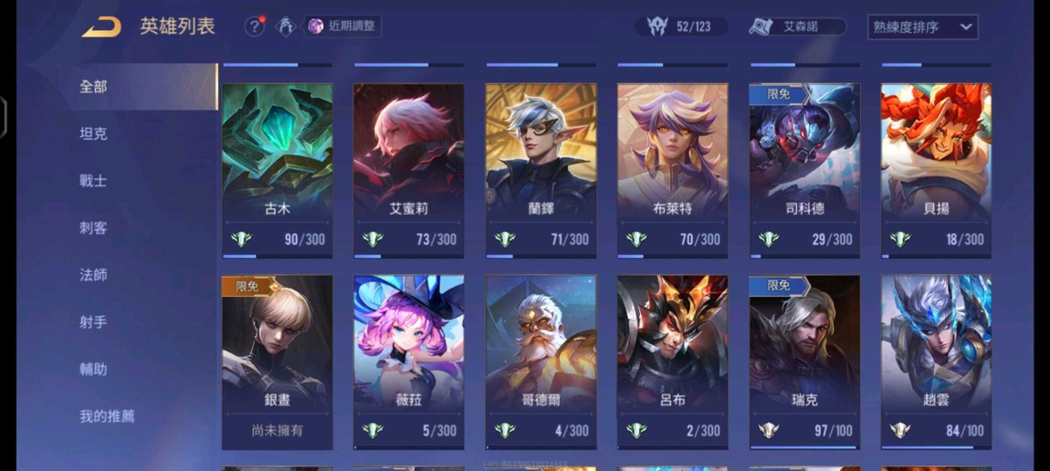Click the silver mastery badge on 瑞克
Screen dimensions: 1050x471
pyautogui.click(x=769, y=430)
